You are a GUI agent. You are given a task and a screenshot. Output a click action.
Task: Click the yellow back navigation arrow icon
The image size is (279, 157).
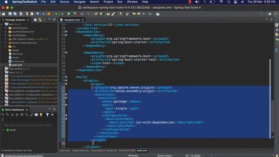[134, 14]
